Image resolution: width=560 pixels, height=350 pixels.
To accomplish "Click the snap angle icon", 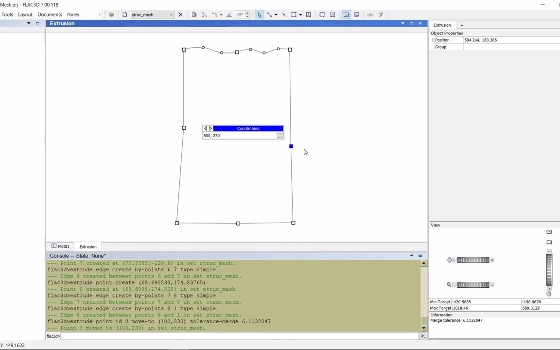I will 229,14.
